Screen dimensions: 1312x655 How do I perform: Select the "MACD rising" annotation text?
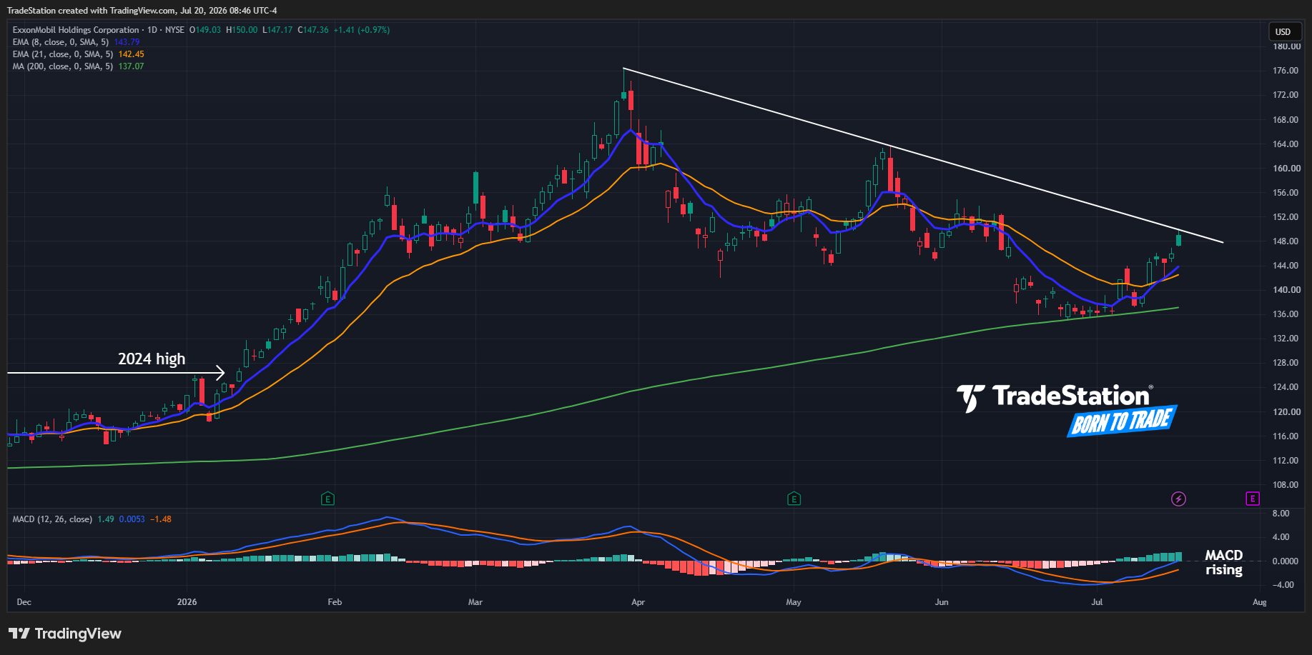point(1224,563)
